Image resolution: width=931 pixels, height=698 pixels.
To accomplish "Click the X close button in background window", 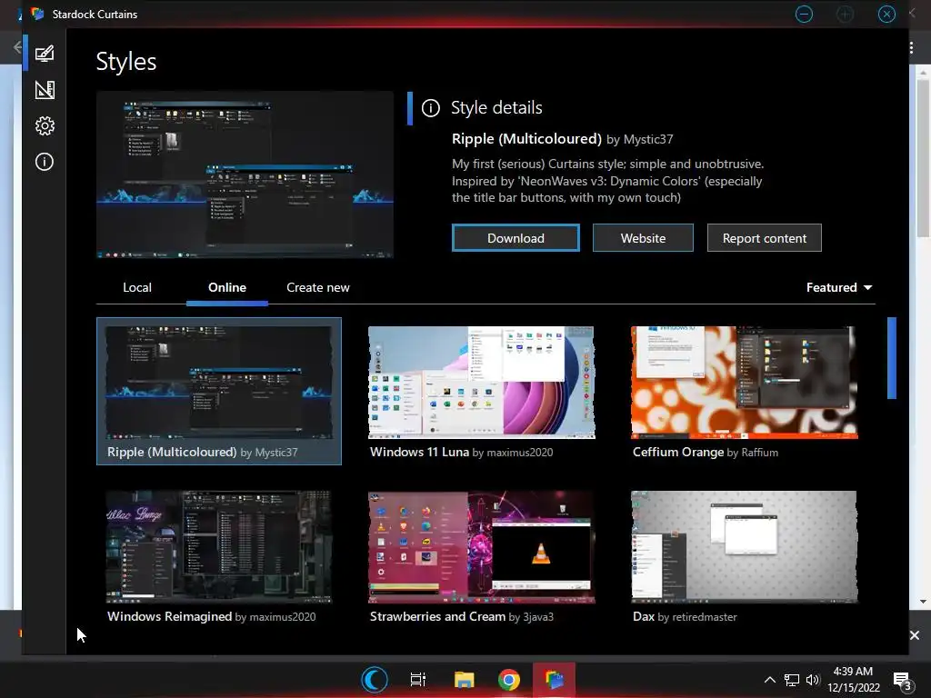I will pyautogui.click(x=915, y=635).
